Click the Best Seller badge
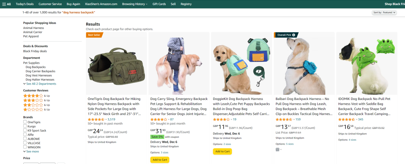 [94, 35]
